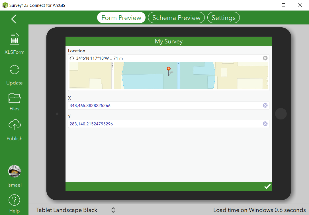Open the Tablet Landscape Black device dropdown

click(75, 210)
